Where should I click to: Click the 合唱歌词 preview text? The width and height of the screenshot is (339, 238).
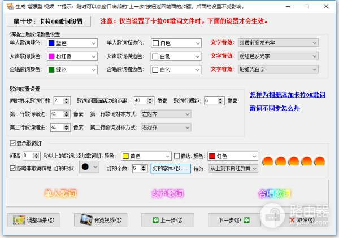coord(275,193)
